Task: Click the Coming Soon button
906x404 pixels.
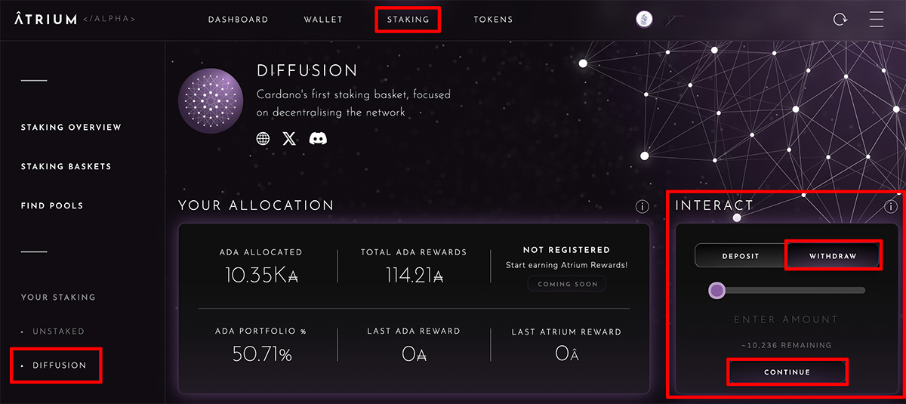Action: (566, 285)
